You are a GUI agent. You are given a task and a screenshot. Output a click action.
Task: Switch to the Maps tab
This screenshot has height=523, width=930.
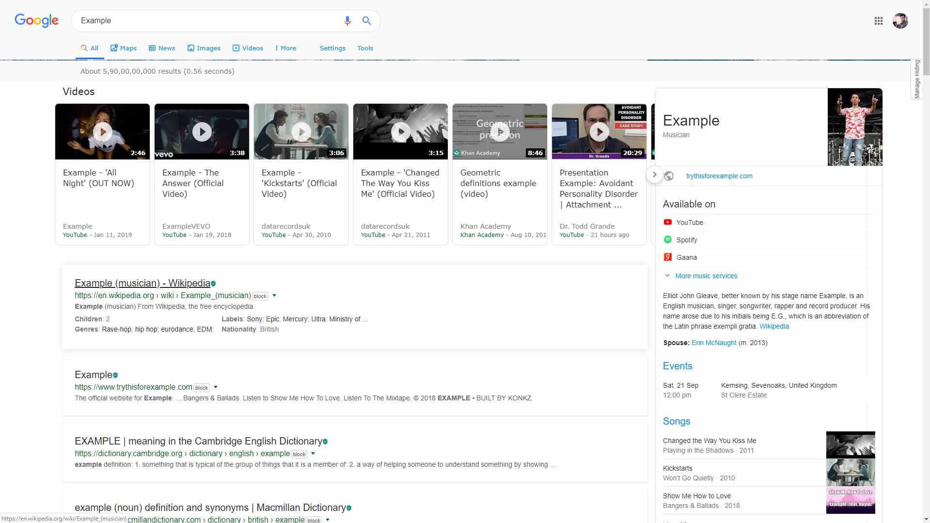pos(124,48)
